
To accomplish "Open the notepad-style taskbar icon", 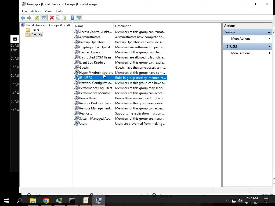I will point(85,201).
